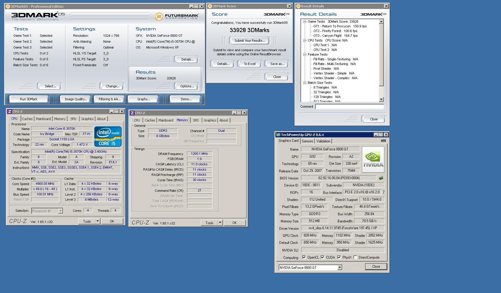Click the 33928 3DMarks score text
501x293 pixels.
pyautogui.click(x=249, y=30)
